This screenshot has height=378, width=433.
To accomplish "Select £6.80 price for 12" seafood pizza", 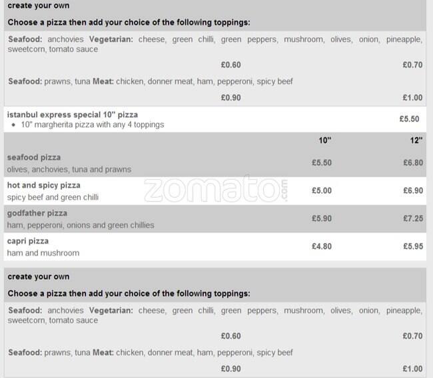I will pyautogui.click(x=413, y=163).
